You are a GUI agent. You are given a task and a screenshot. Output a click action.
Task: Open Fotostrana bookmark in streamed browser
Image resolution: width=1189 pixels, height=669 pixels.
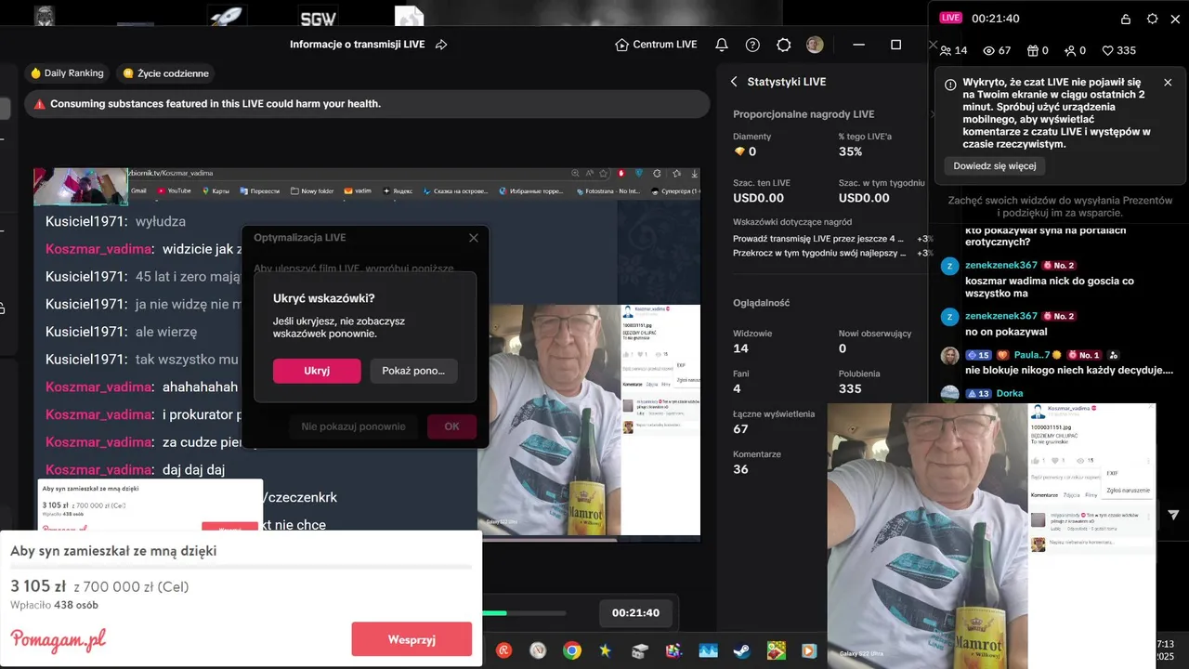(x=608, y=190)
